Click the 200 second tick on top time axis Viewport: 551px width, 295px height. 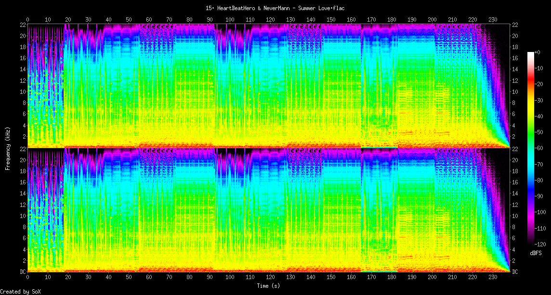tap(433, 20)
